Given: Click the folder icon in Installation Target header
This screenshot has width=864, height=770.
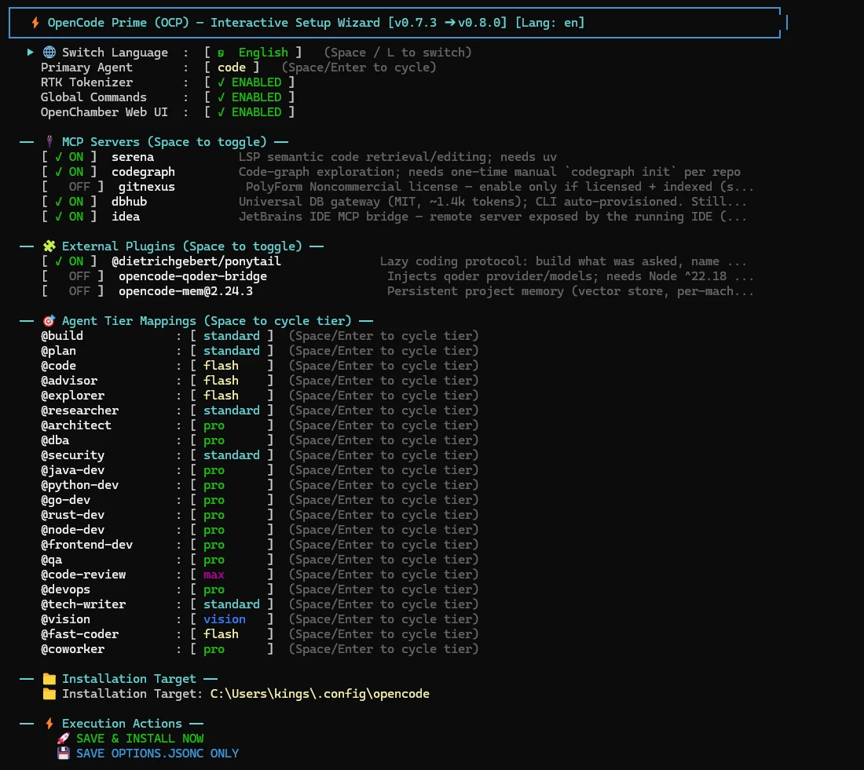Looking at the screenshot, I should 49,679.
